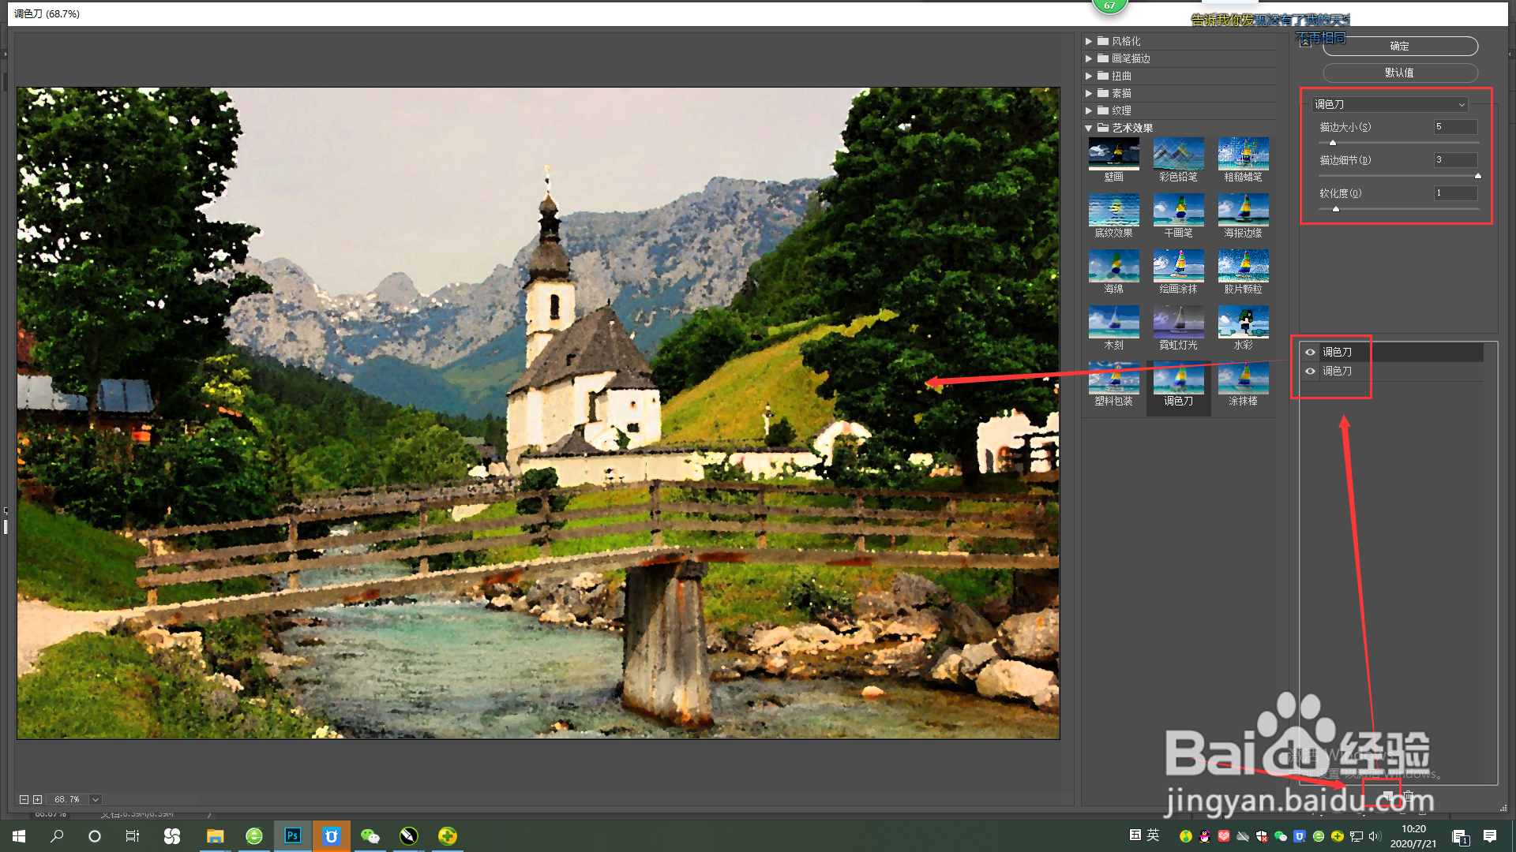
Task: Hide the top 调色刀 effect layer
Action: coord(1310,352)
